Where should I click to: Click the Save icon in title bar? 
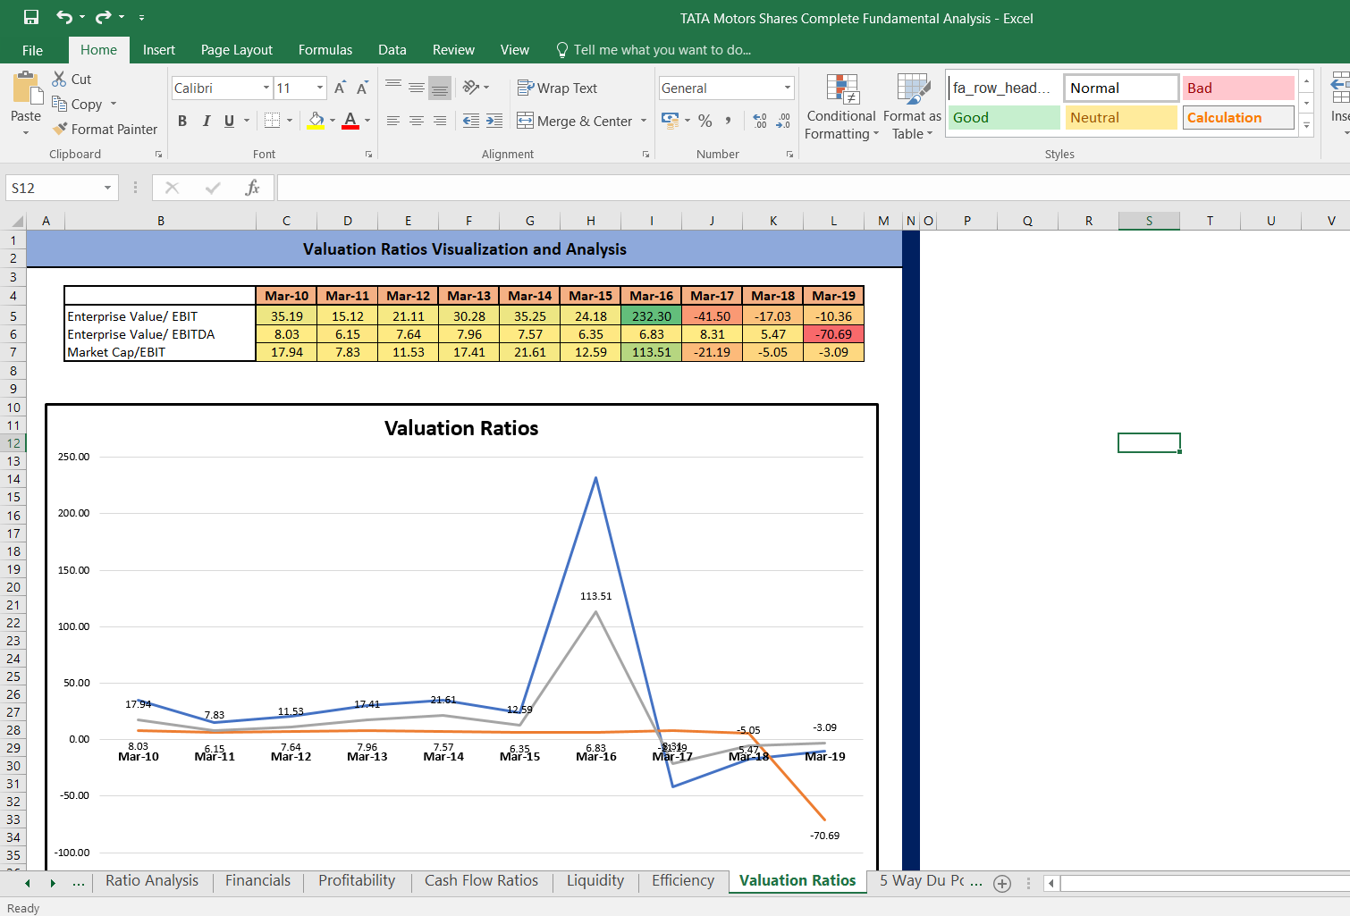pos(31,17)
